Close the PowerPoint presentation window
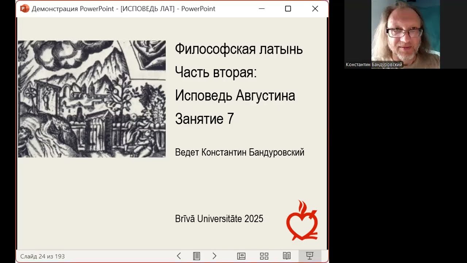 pos(315,9)
